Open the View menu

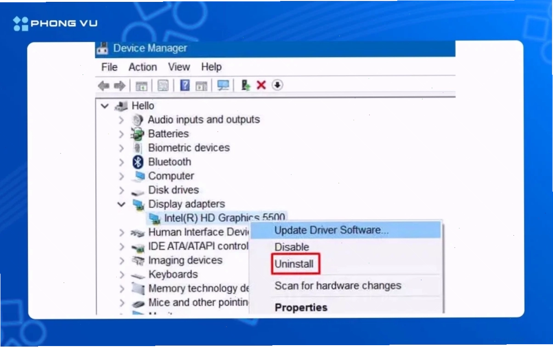coord(179,67)
